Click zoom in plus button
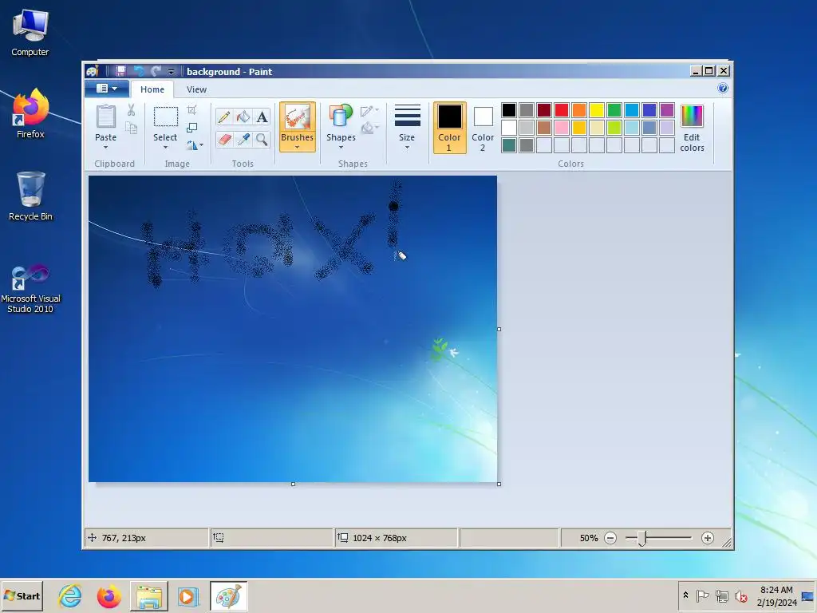The image size is (817, 613). pos(707,538)
